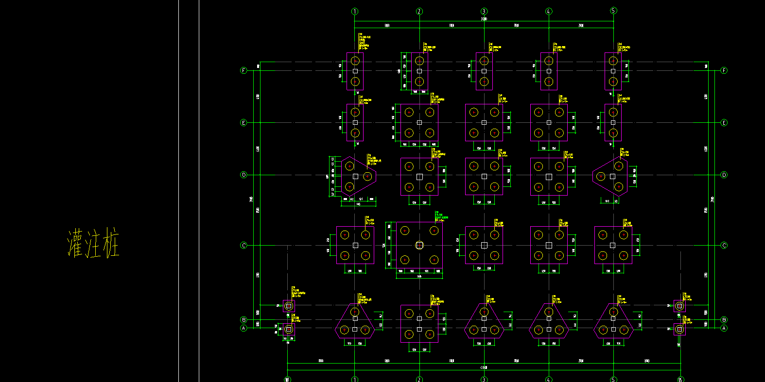The image size is (765, 382).
Task: Select two-pile cap at grid F-4
Action: point(549,71)
